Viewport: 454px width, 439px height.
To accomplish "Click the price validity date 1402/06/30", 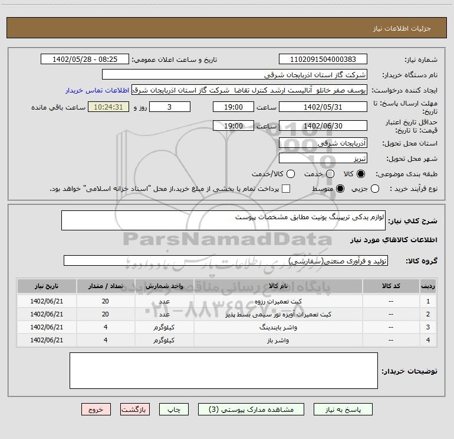I will (323, 126).
